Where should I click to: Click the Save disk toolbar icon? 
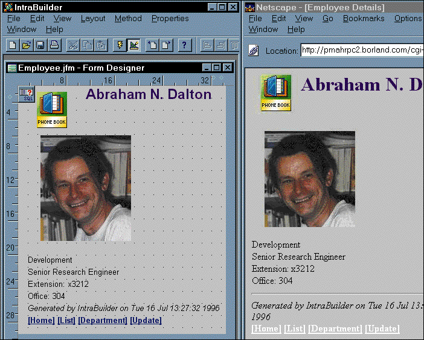tap(40, 45)
